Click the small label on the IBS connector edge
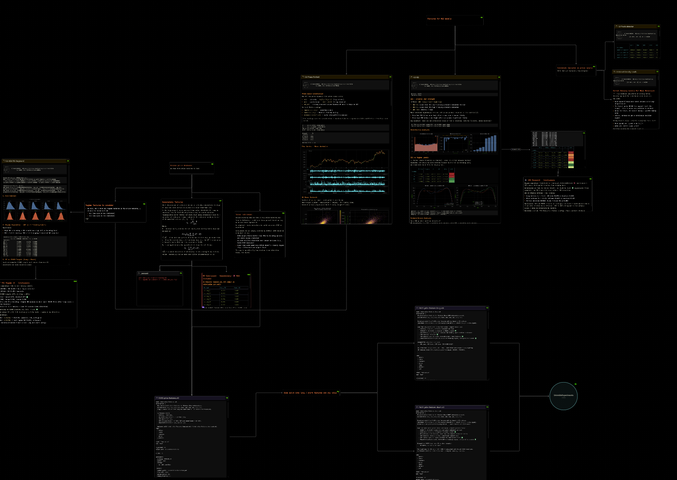Screen dimensions: 677x480 pos(516,149)
